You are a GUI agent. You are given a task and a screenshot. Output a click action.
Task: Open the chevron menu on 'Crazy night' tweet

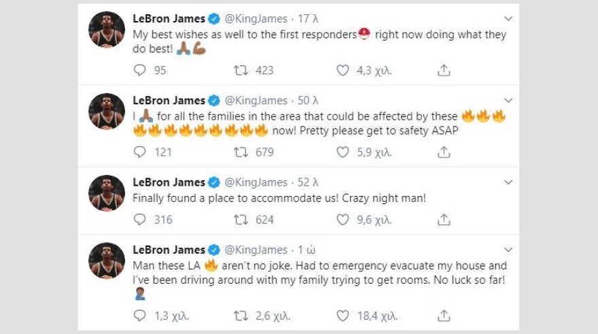point(508,182)
